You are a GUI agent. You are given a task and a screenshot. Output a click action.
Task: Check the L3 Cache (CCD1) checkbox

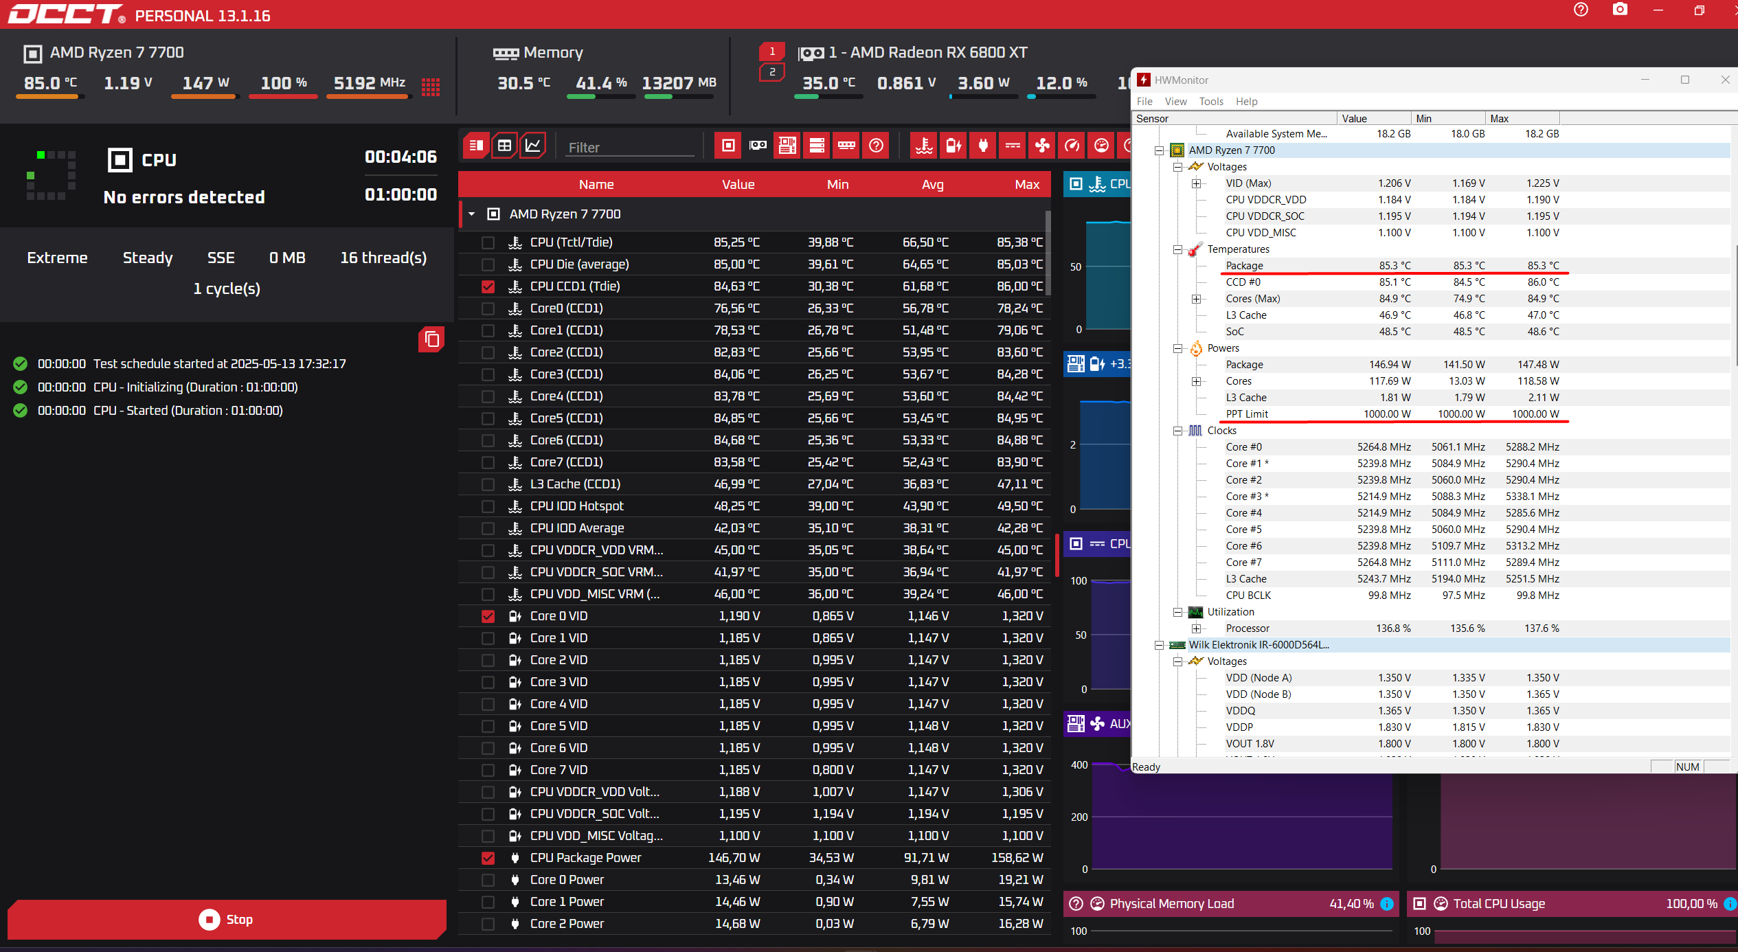click(488, 484)
